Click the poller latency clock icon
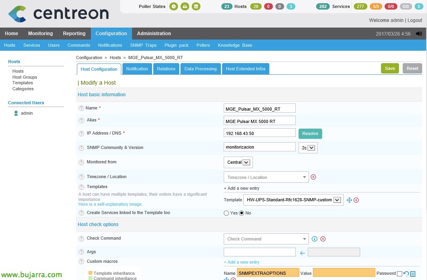 coord(173,6)
